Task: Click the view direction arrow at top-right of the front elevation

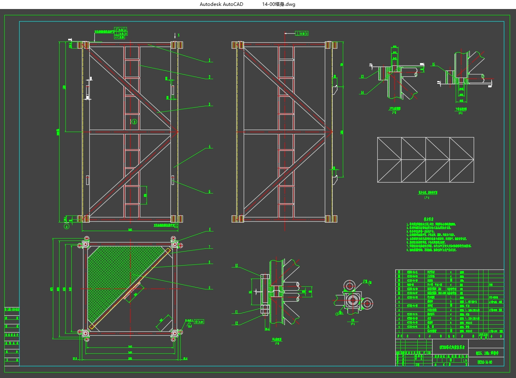Action: [175, 36]
